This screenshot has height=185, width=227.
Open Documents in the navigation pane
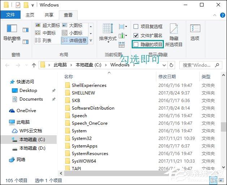click(28, 99)
